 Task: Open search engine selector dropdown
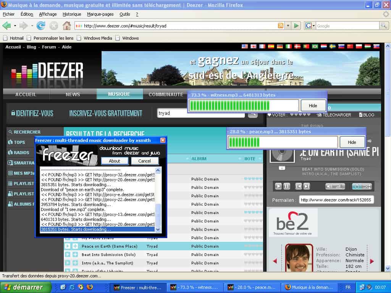(310, 26)
